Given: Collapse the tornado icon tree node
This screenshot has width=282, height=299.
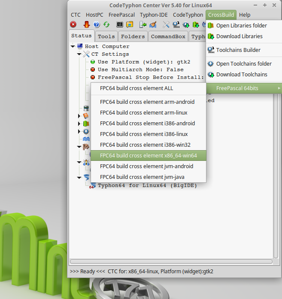Looking at the screenshot, I should (79, 178).
